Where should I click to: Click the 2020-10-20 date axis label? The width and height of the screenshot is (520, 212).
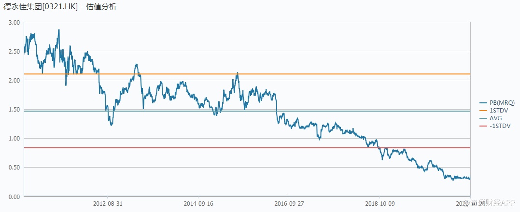(x=469, y=204)
